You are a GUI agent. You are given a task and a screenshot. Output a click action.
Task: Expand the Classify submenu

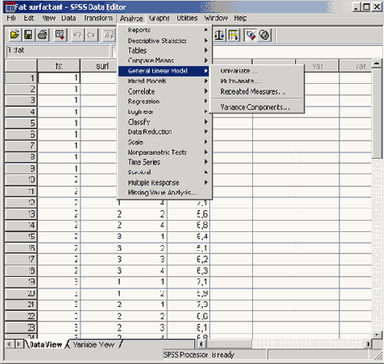pos(165,122)
